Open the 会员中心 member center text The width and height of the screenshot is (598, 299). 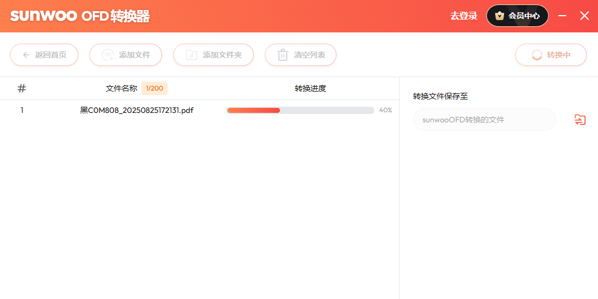tap(524, 16)
